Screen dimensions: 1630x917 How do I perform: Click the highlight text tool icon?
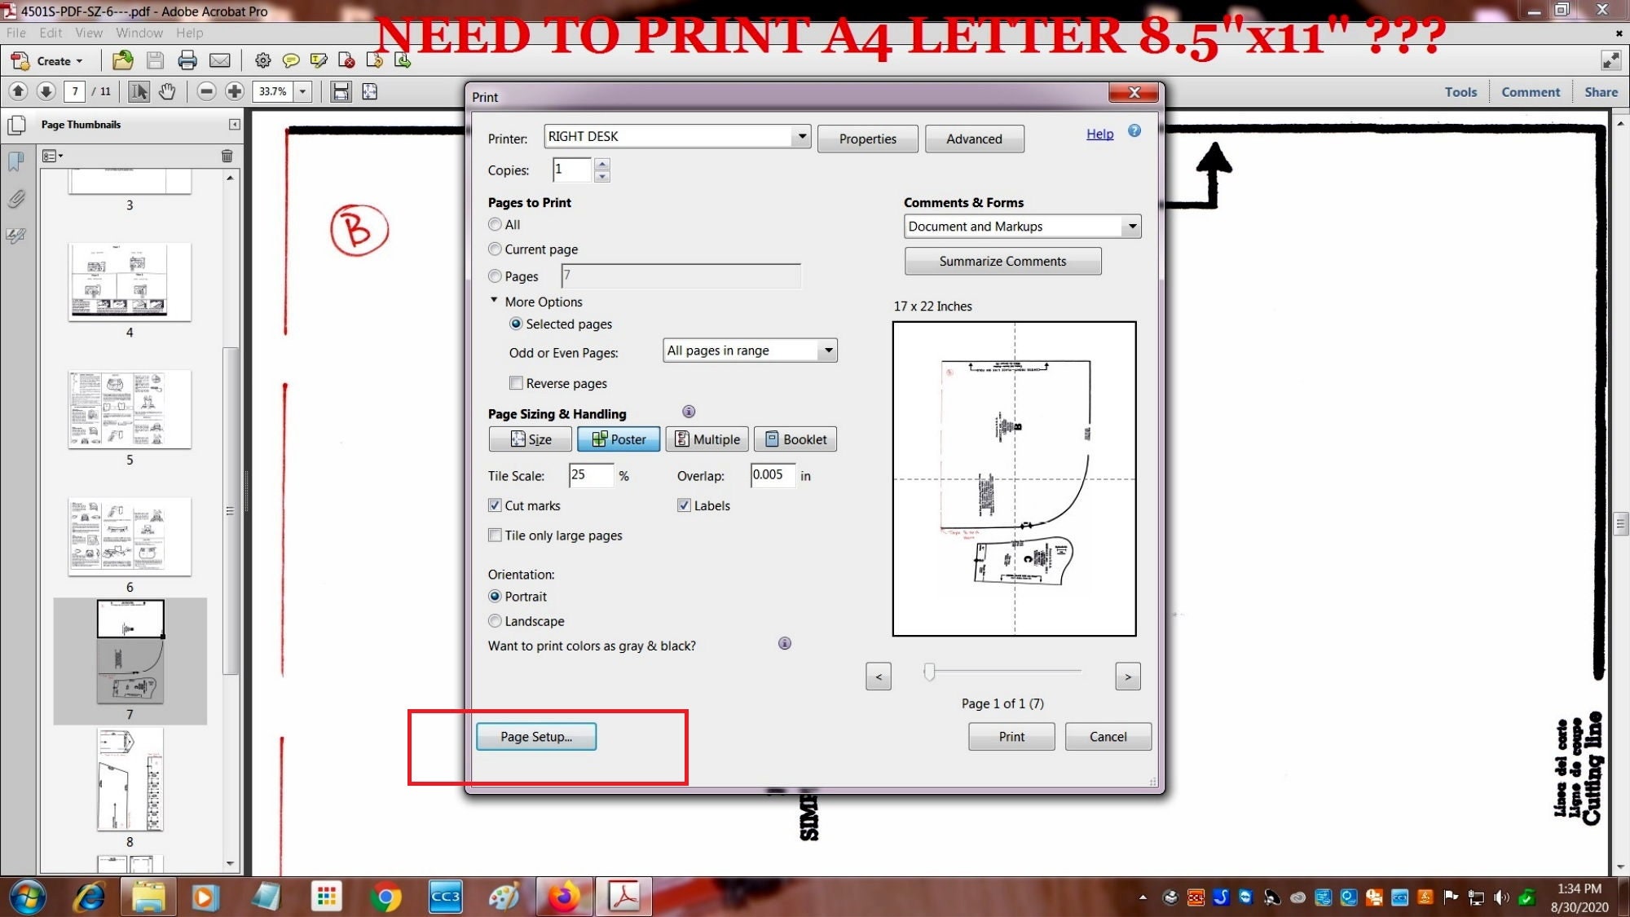[319, 60]
